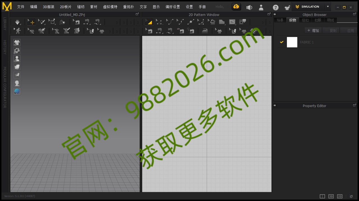This screenshot has height=201, width=359.
Task: Collapse the Property Editor with its arrow
Action: 275,105
